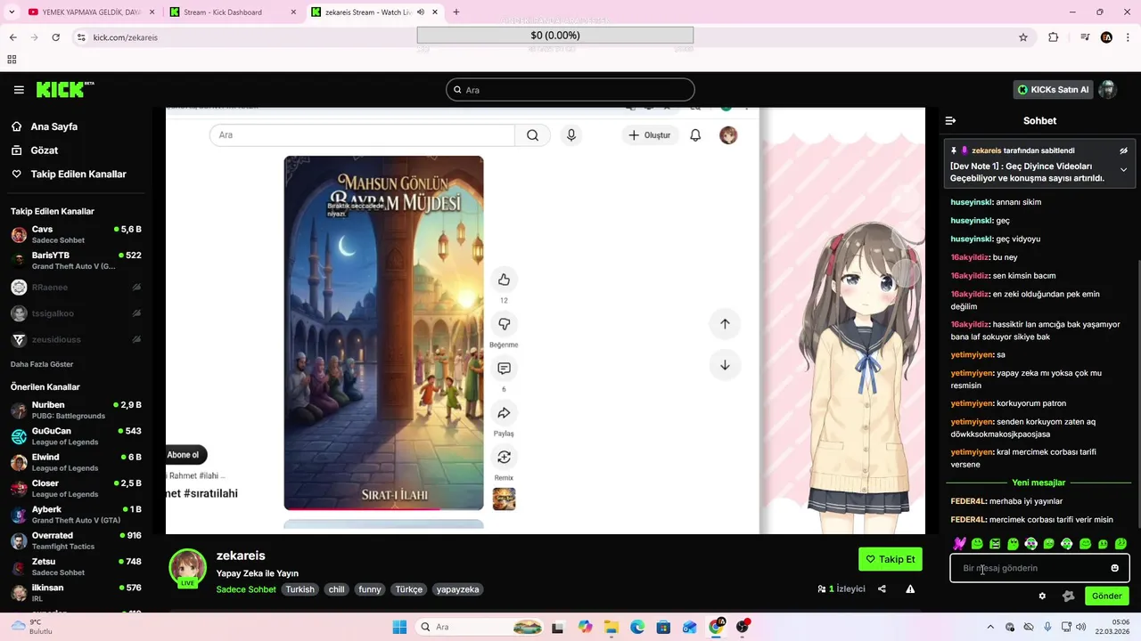
Task: Select the Türkçe tag
Action: coord(409,589)
